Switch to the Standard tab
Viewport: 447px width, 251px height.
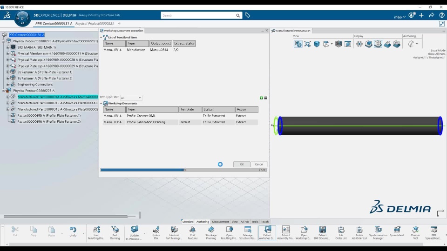pos(188,221)
